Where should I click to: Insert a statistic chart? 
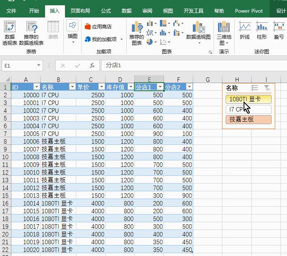[165, 33]
